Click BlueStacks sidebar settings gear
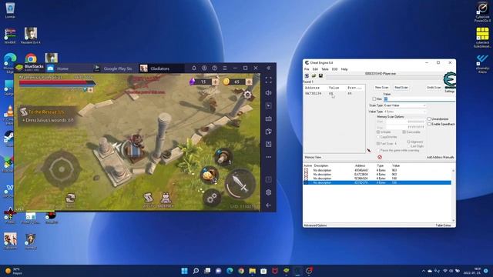This screenshot has height=277, width=493. [x=269, y=192]
